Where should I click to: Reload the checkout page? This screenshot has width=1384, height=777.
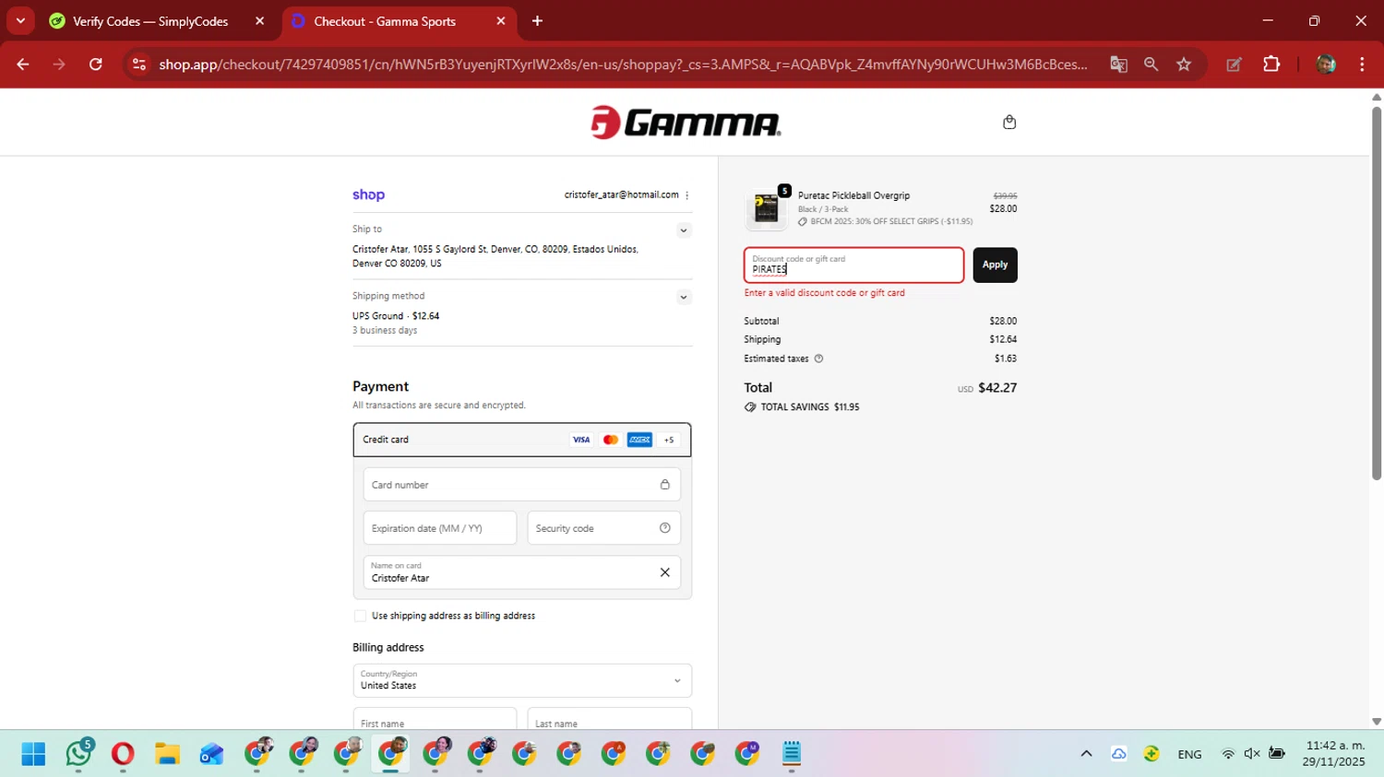tap(96, 65)
